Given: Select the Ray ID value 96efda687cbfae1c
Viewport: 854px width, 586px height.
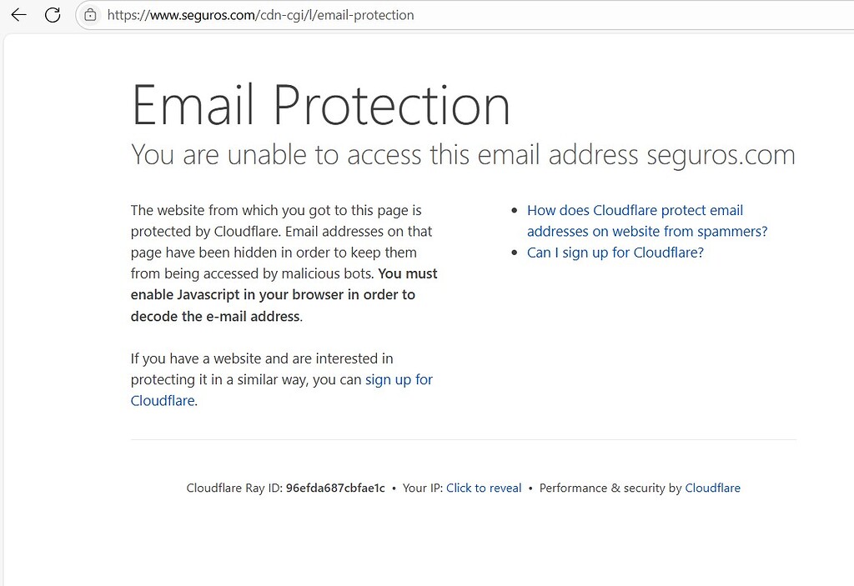Looking at the screenshot, I should click(335, 488).
